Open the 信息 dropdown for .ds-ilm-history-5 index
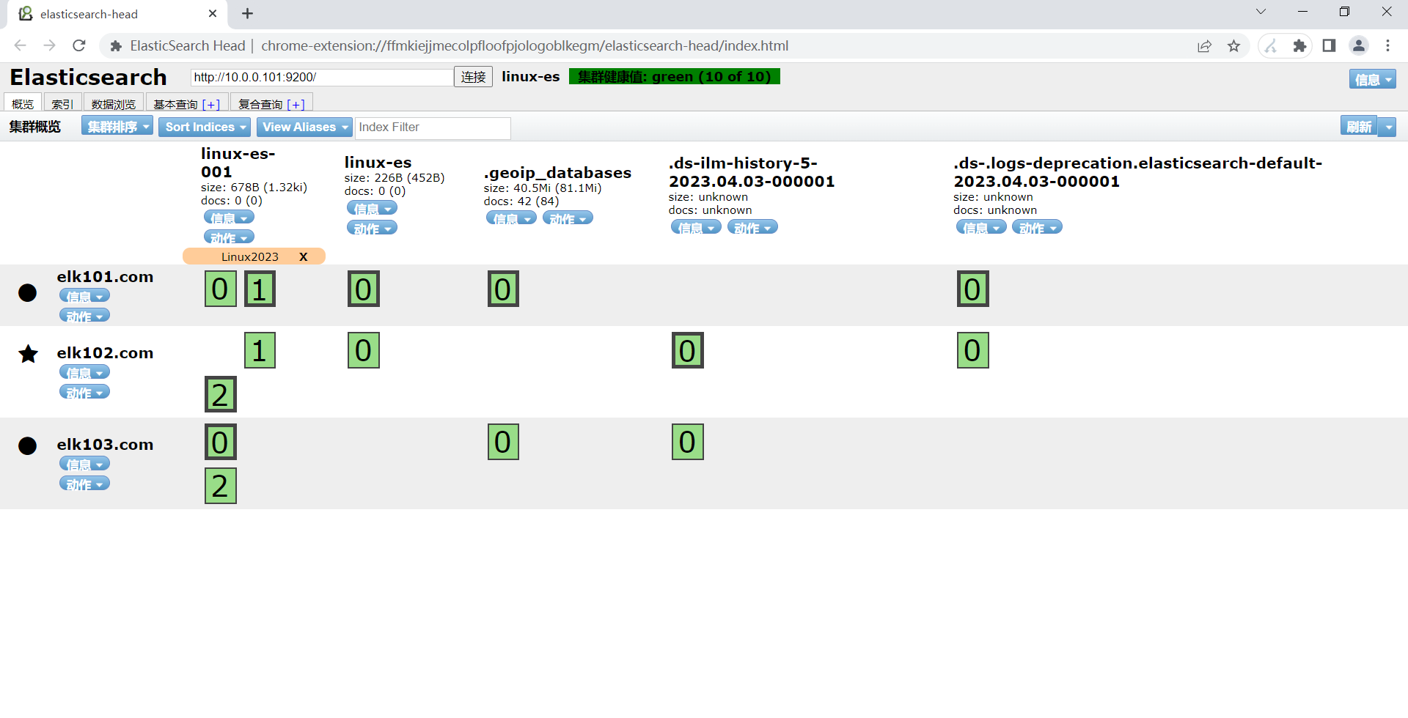The image size is (1408, 718). [696, 228]
